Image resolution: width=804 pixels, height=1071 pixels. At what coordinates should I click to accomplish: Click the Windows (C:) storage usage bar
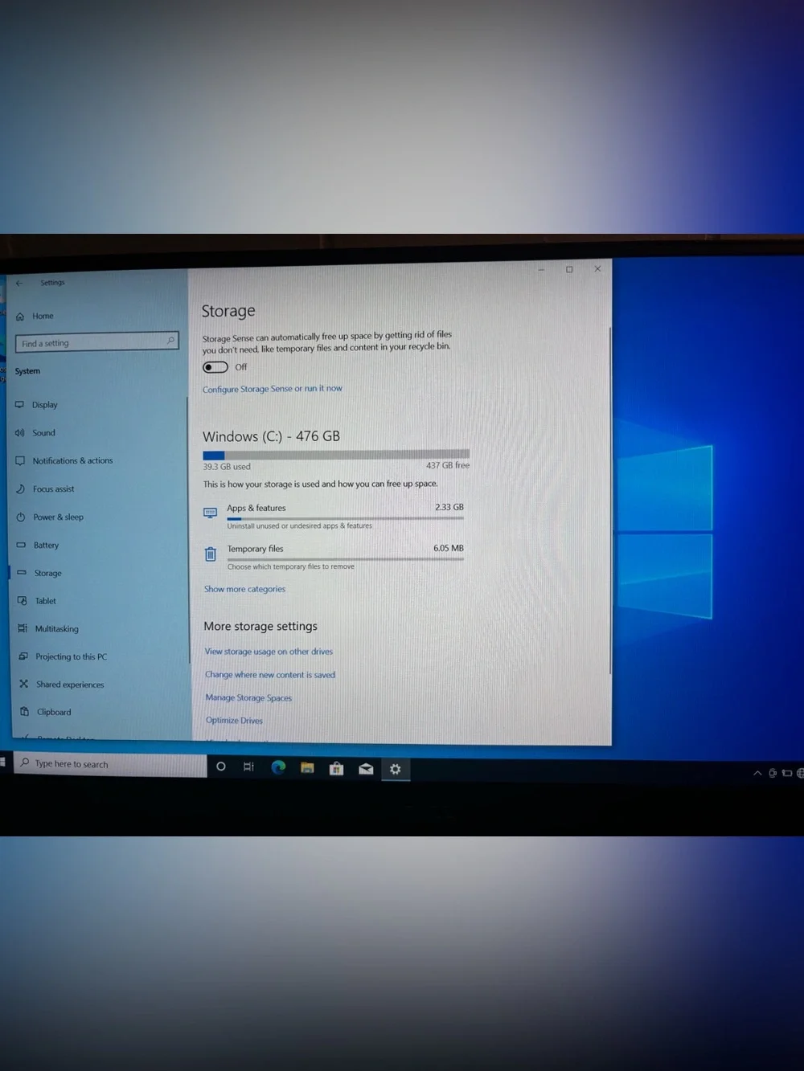tap(336, 455)
